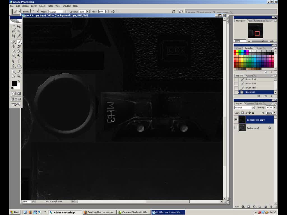Hide the Background copy layer
Image resolution: width=287 pixels, height=215 pixels.
[236, 120]
